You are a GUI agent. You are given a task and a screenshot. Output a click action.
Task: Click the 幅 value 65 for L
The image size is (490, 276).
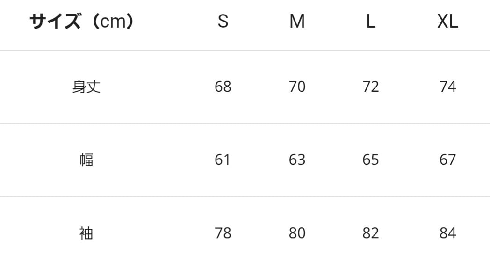[371, 160]
